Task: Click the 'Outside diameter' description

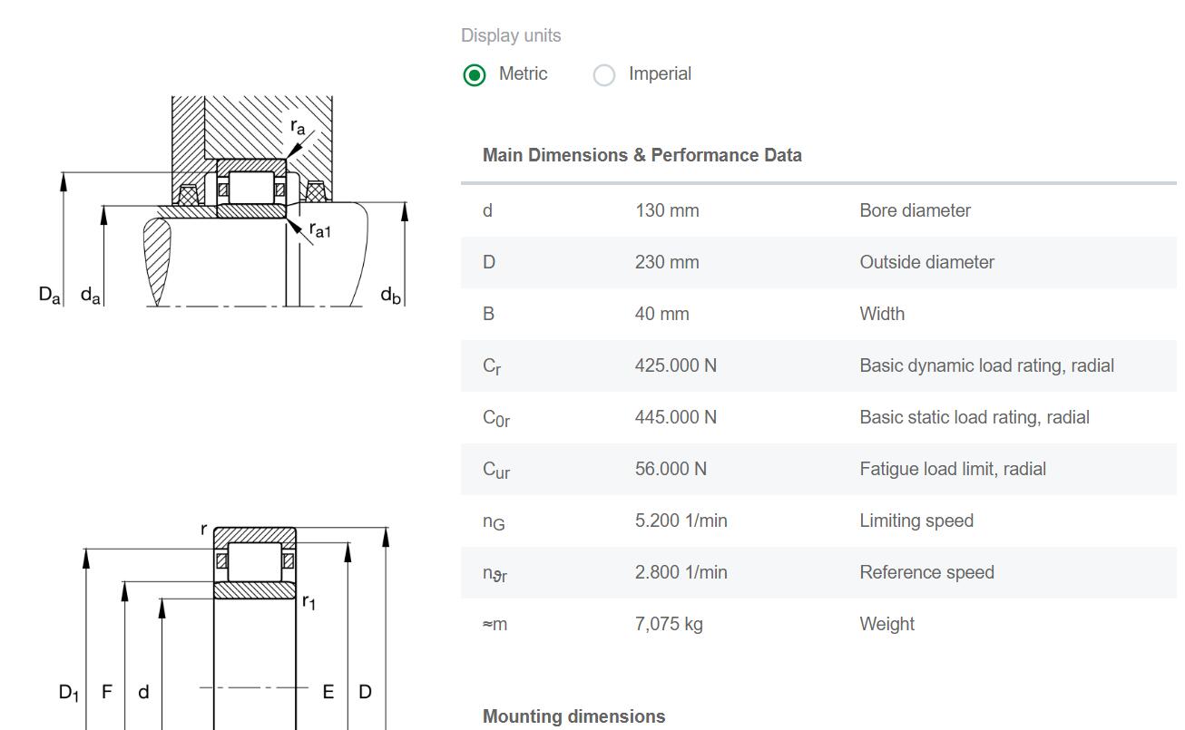Action: tap(927, 262)
